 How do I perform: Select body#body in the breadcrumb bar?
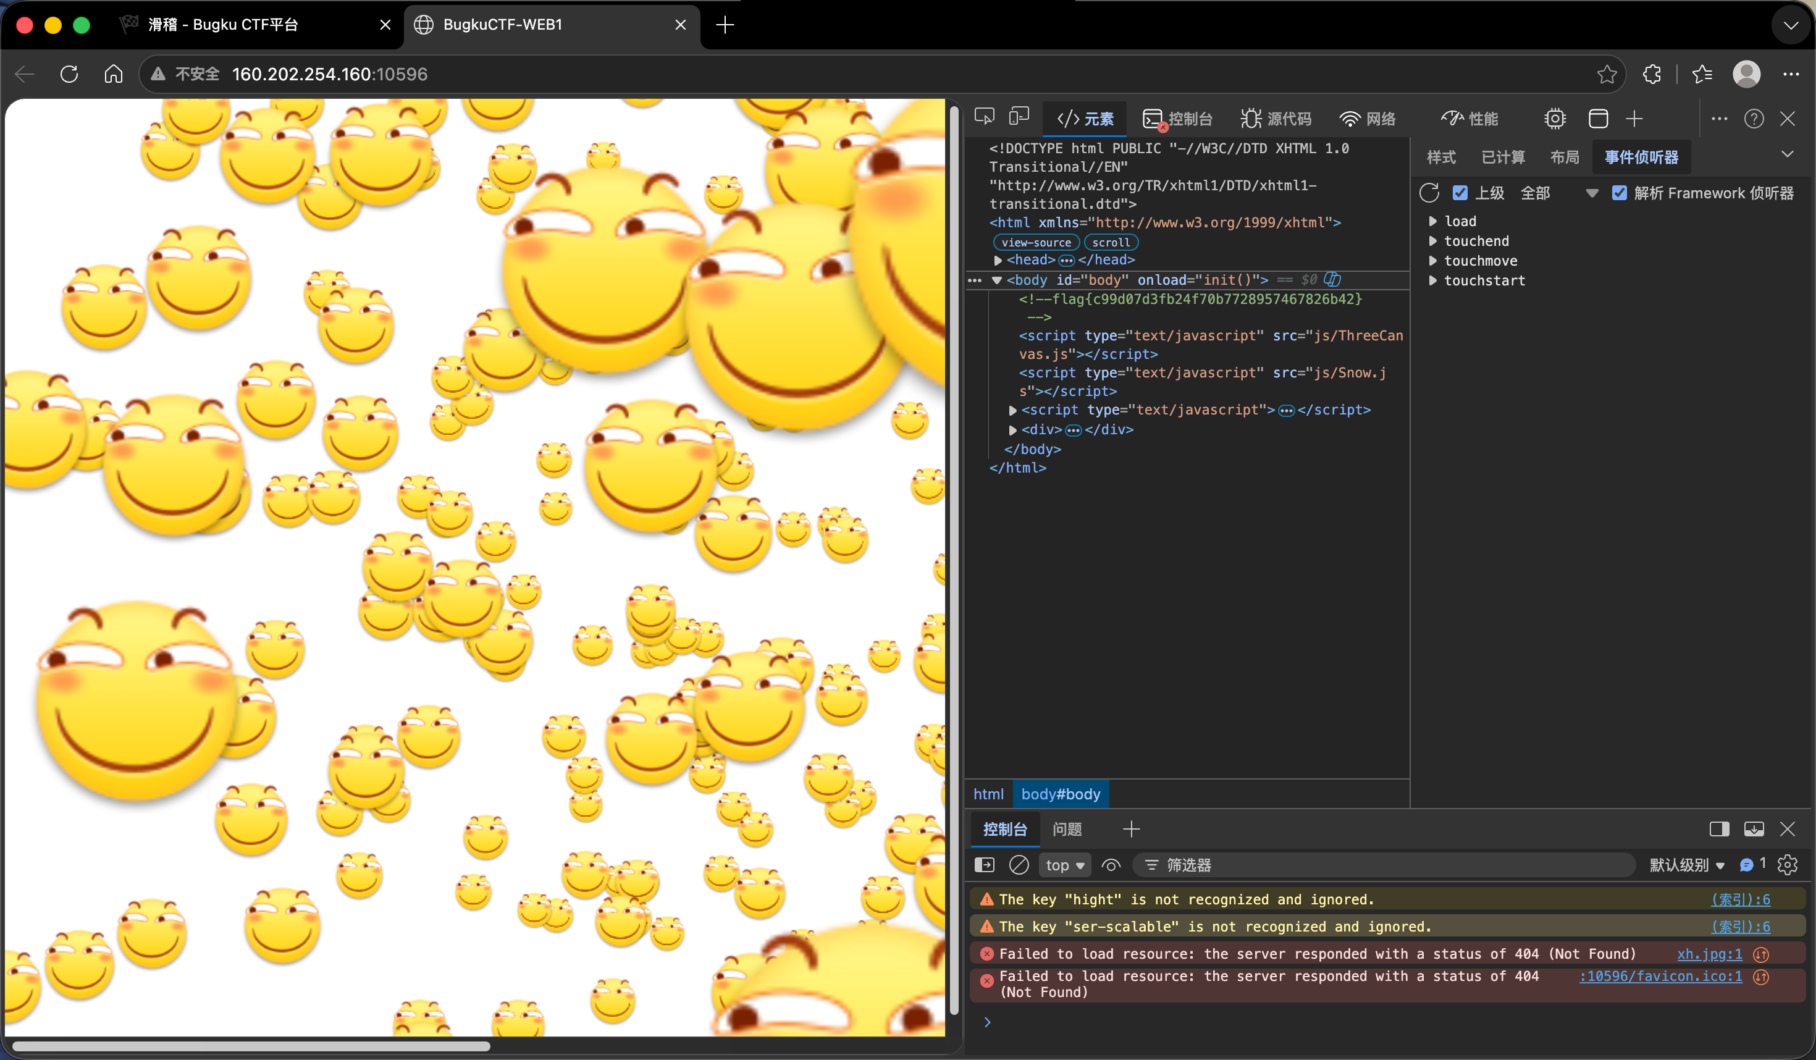point(1061,793)
